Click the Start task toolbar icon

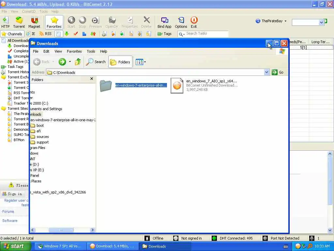tap(71, 22)
